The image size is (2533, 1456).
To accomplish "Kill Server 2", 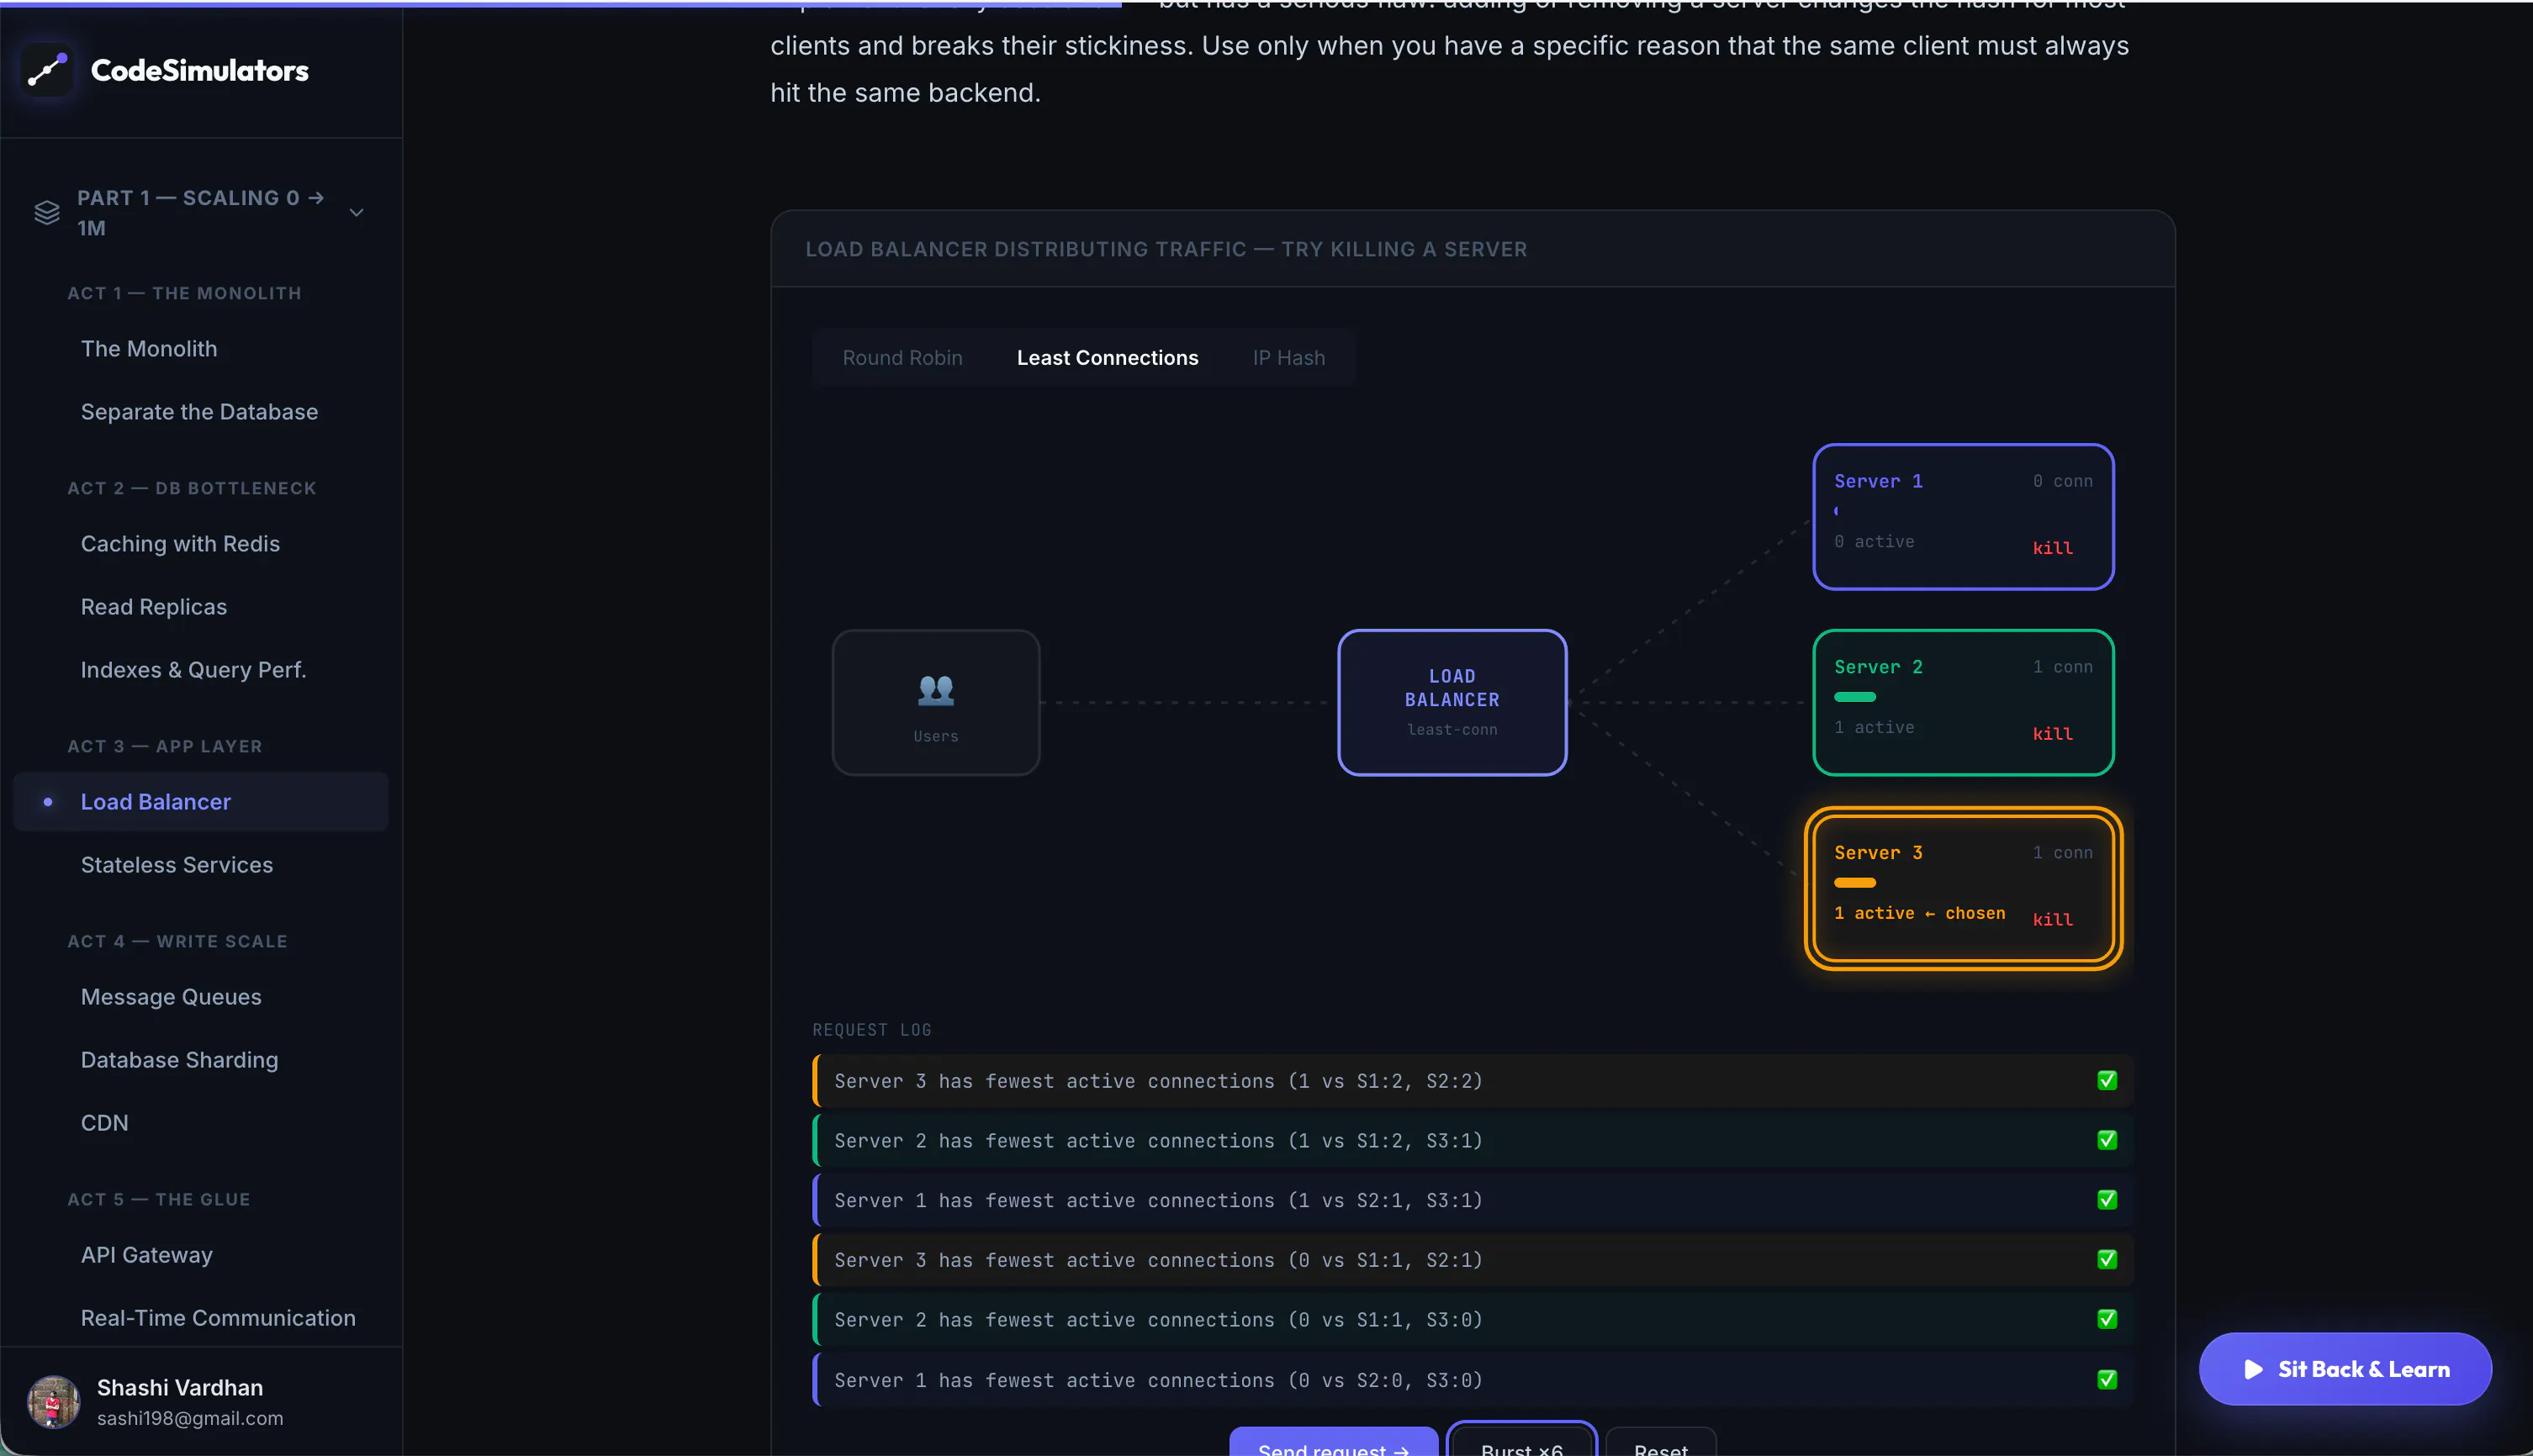I will click(x=2052, y=734).
